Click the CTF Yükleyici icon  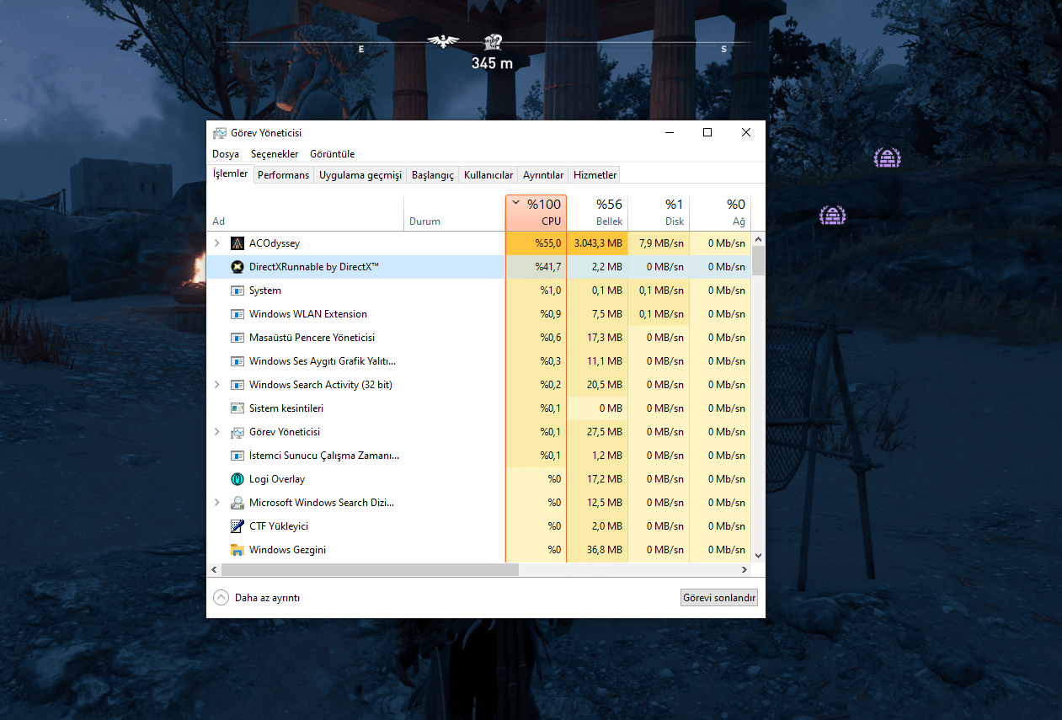pos(237,526)
